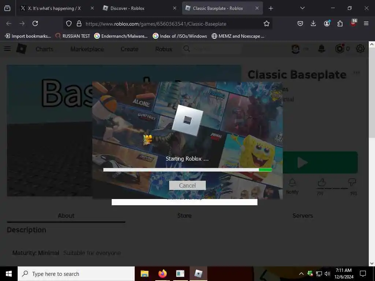Open the RUSSIAN TEST bookmark
Screen dimensions: 375x281
[x=73, y=36]
